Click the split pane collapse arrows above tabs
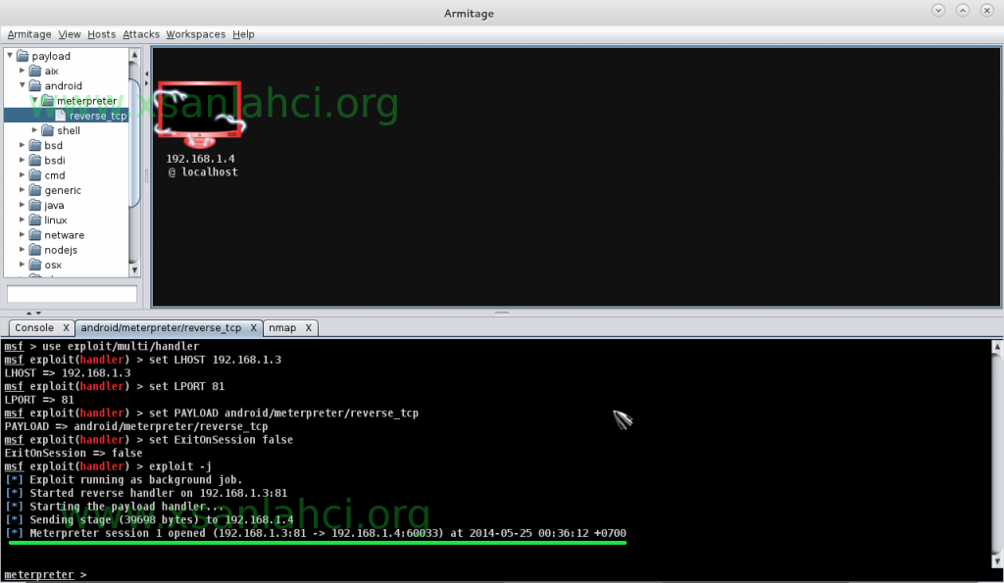Image resolution: width=1004 pixels, height=583 pixels. (33, 313)
